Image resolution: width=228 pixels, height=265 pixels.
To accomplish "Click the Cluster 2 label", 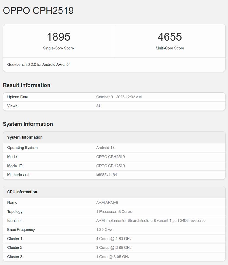I will click(15, 248).
